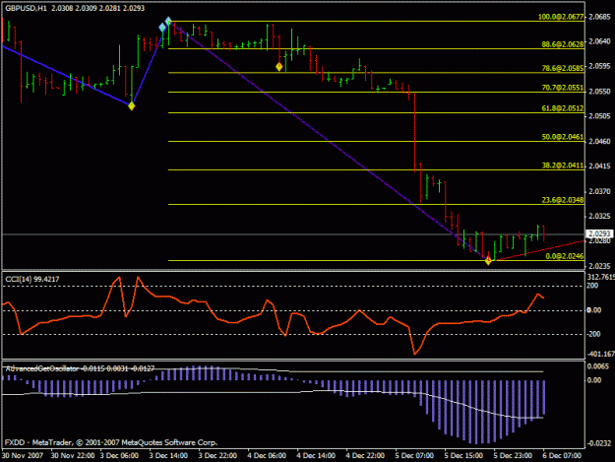Click the CCI scale value 312.7619
Image resolution: width=615 pixels, height=462 pixels.
pyautogui.click(x=600, y=277)
